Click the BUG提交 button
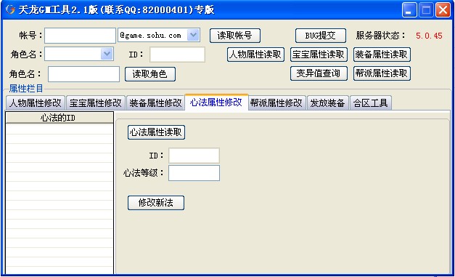The width and height of the screenshot is (455, 277). (320, 36)
